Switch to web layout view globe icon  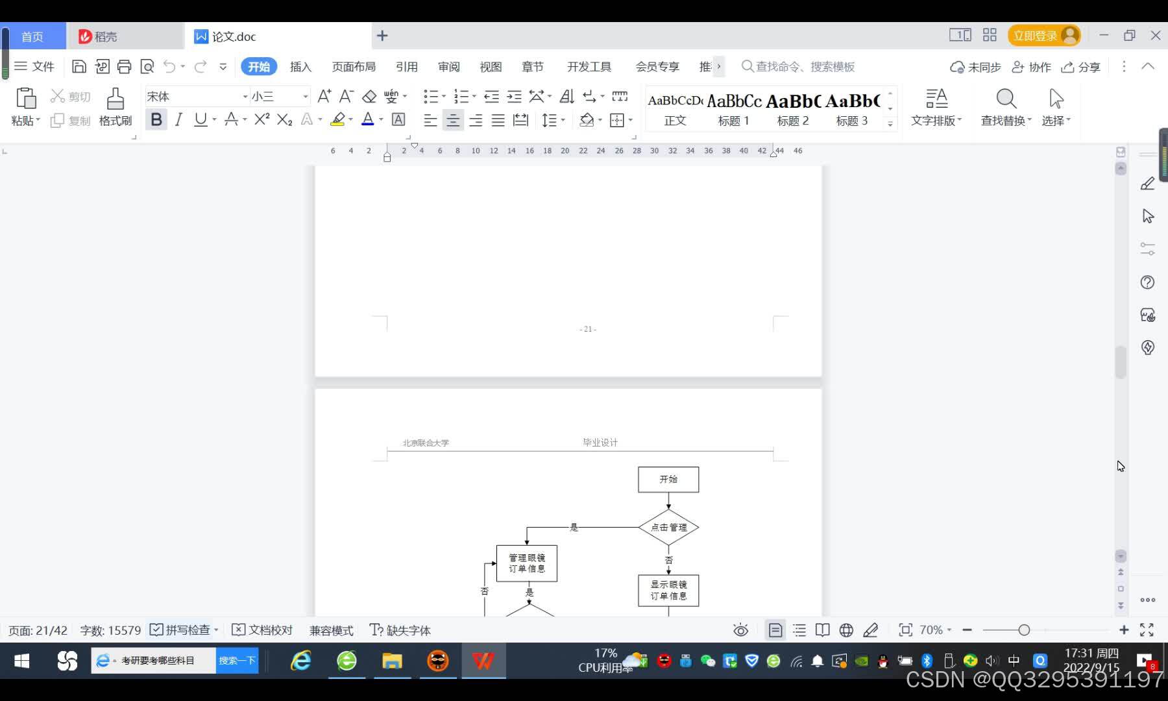846,630
